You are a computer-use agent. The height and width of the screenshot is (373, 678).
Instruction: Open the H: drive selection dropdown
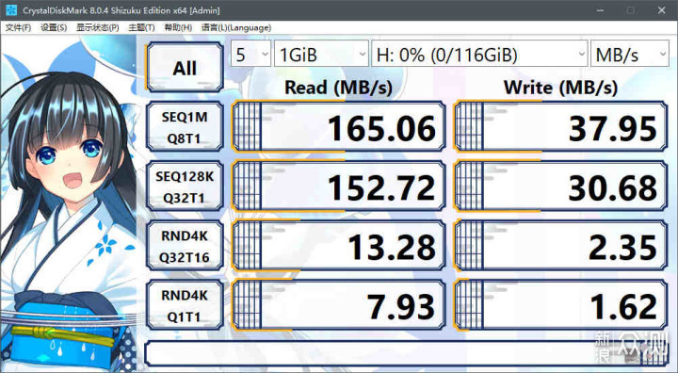(479, 55)
